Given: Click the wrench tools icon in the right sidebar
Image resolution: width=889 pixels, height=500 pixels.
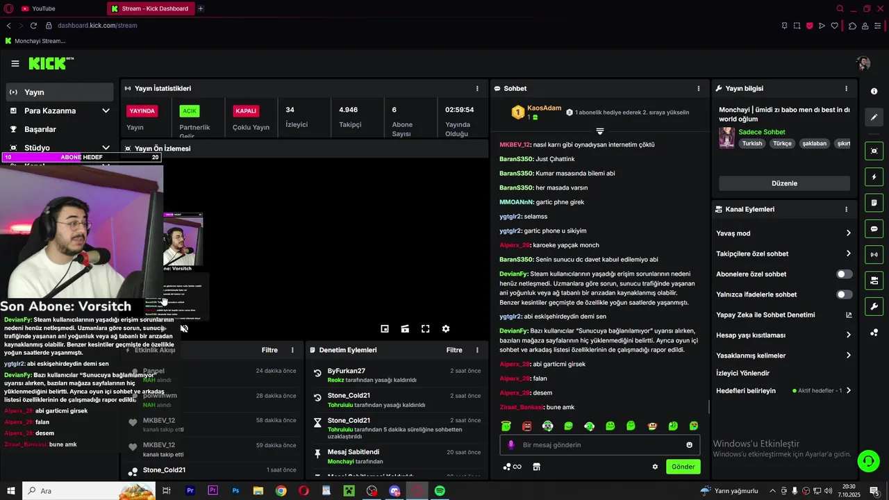Looking at the screenshot, I should [874, 306].
